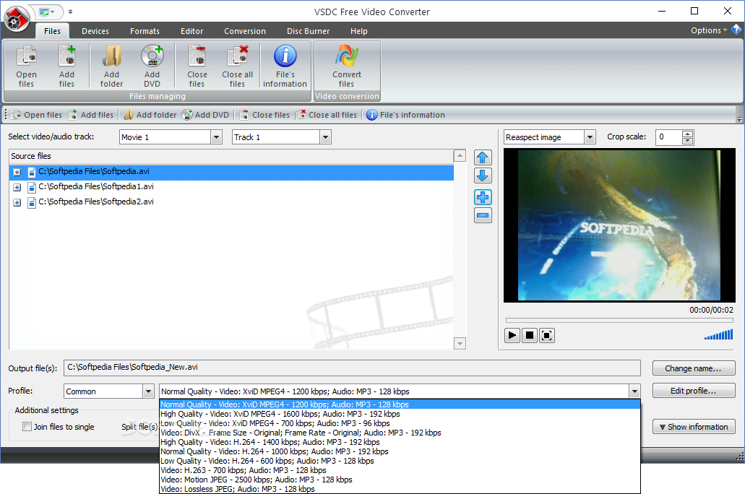Click the Close files ribbon icon
The height and width of the screenshot is (494, 745).
197,66
